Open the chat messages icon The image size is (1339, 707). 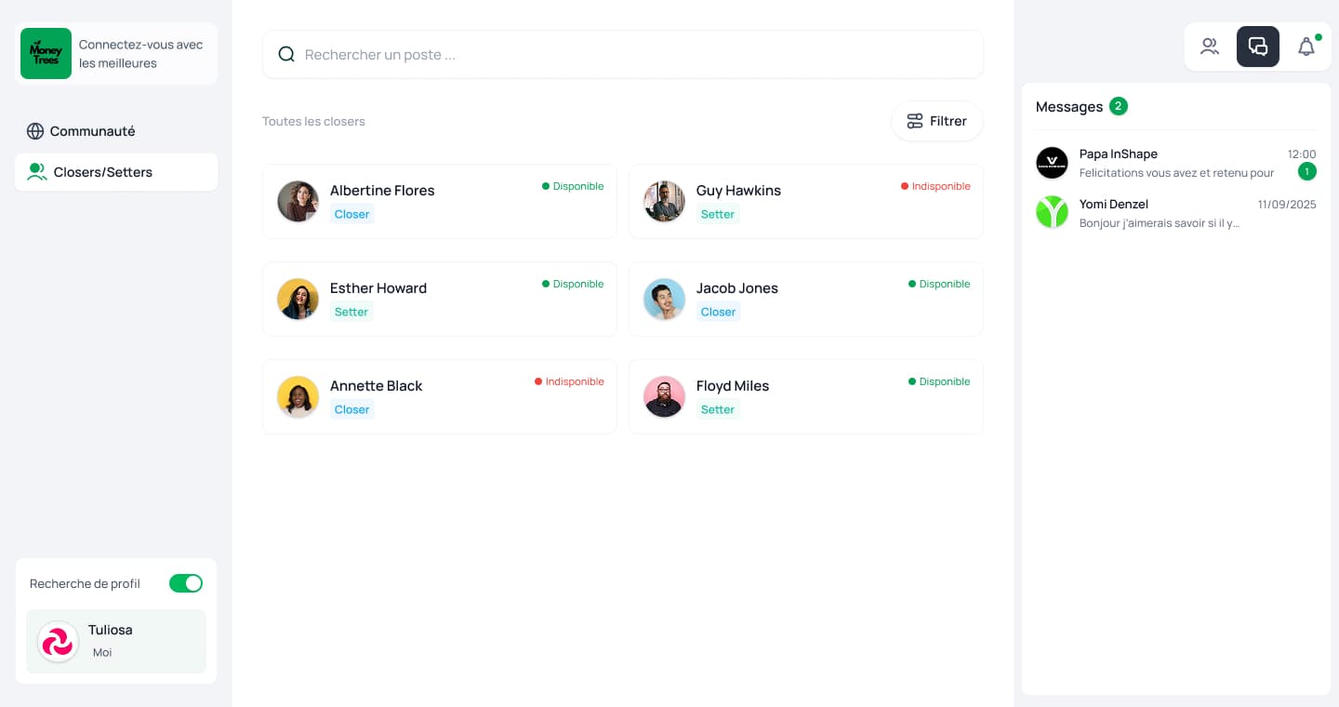click(1257, 47)
